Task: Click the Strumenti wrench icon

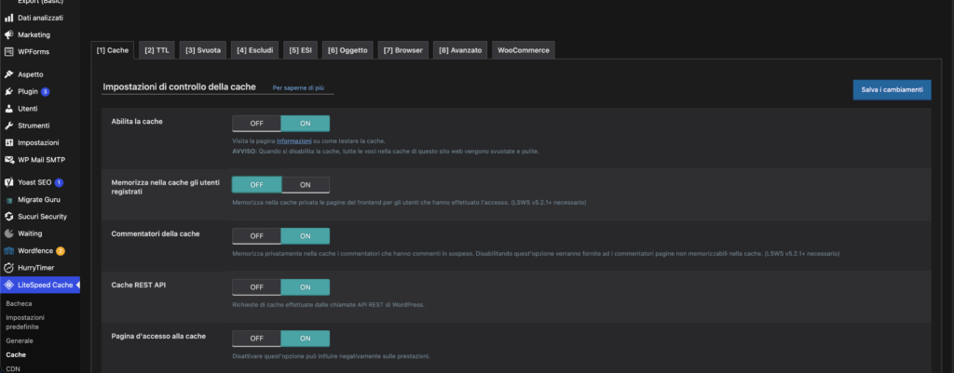Action: [8, 126]
